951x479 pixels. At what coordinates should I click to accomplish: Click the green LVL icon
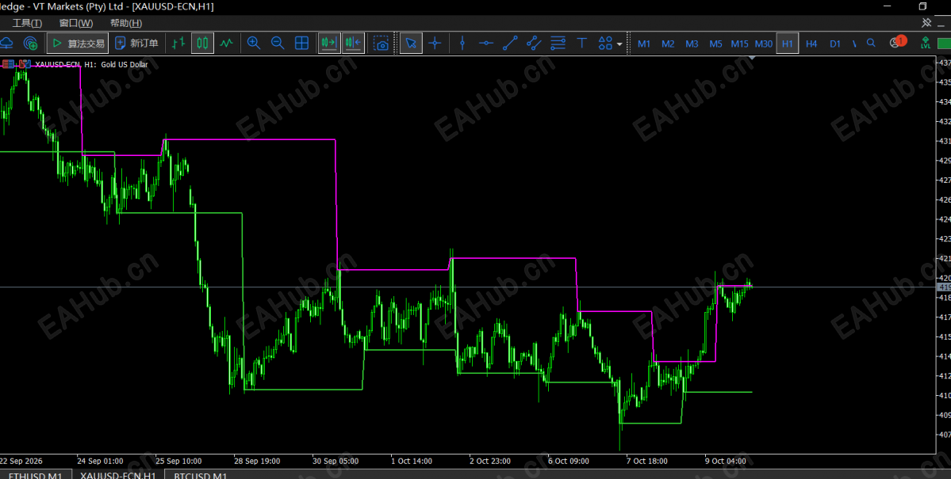click(926, 43)
